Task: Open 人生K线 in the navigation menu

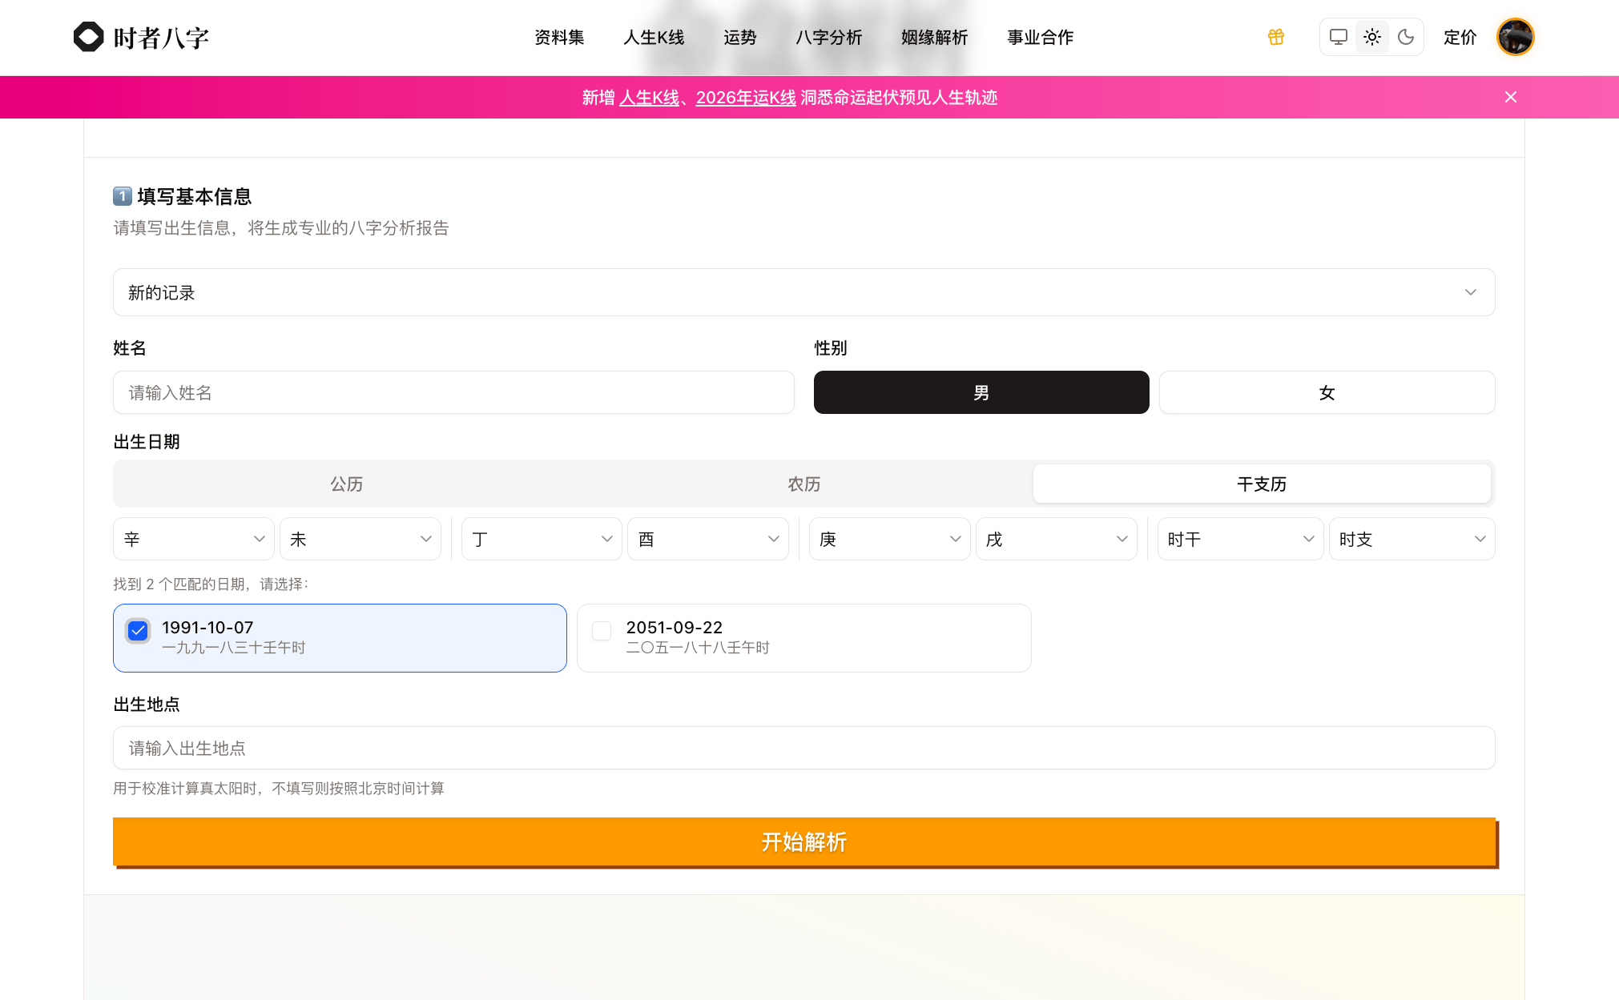Action: click(654, 38)
